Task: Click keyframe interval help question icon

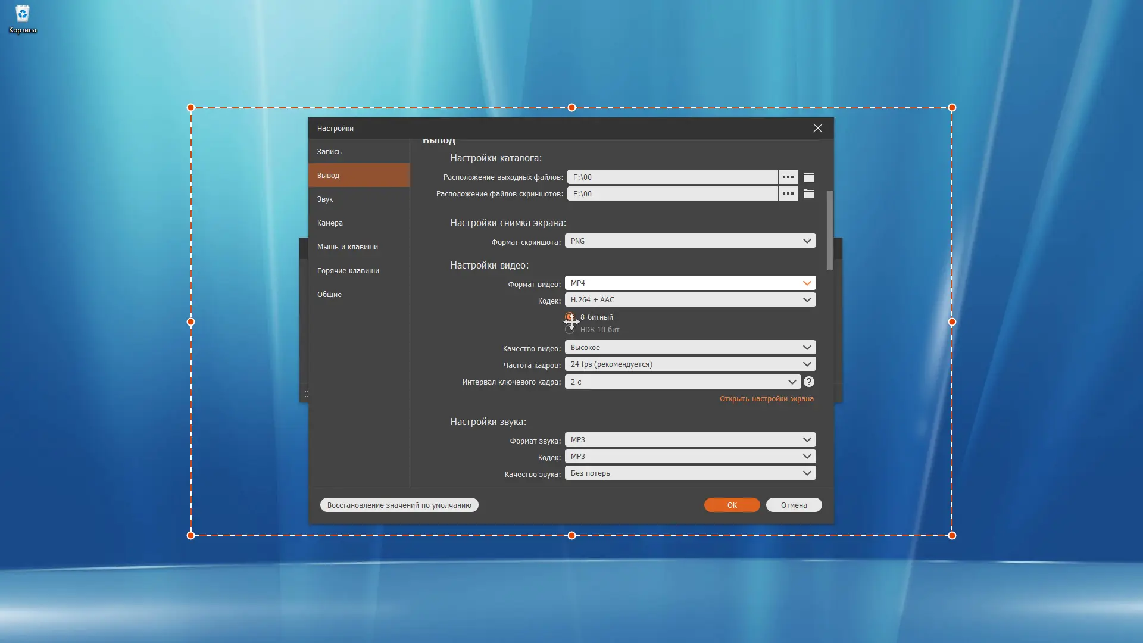Action: click(x=808, y=382)
